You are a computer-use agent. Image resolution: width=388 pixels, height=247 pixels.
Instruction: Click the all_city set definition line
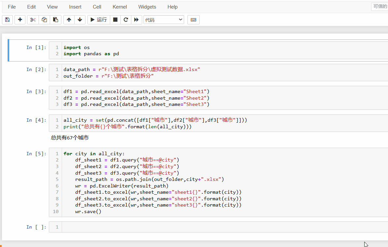pyautogui.click(x=155, y=120)
